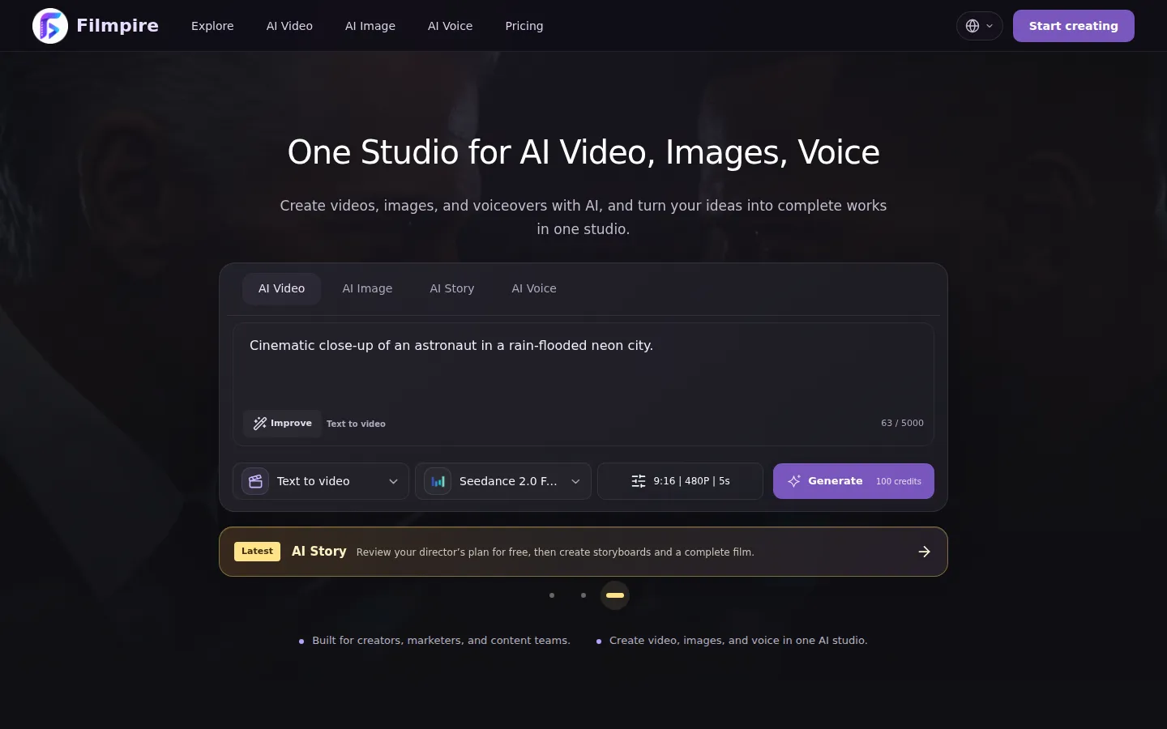Image resolution: width=1167 pixels, height=729 pixels.
Task: Click "Built for creators, marketers, and content teams."
Action: (441, 640)
